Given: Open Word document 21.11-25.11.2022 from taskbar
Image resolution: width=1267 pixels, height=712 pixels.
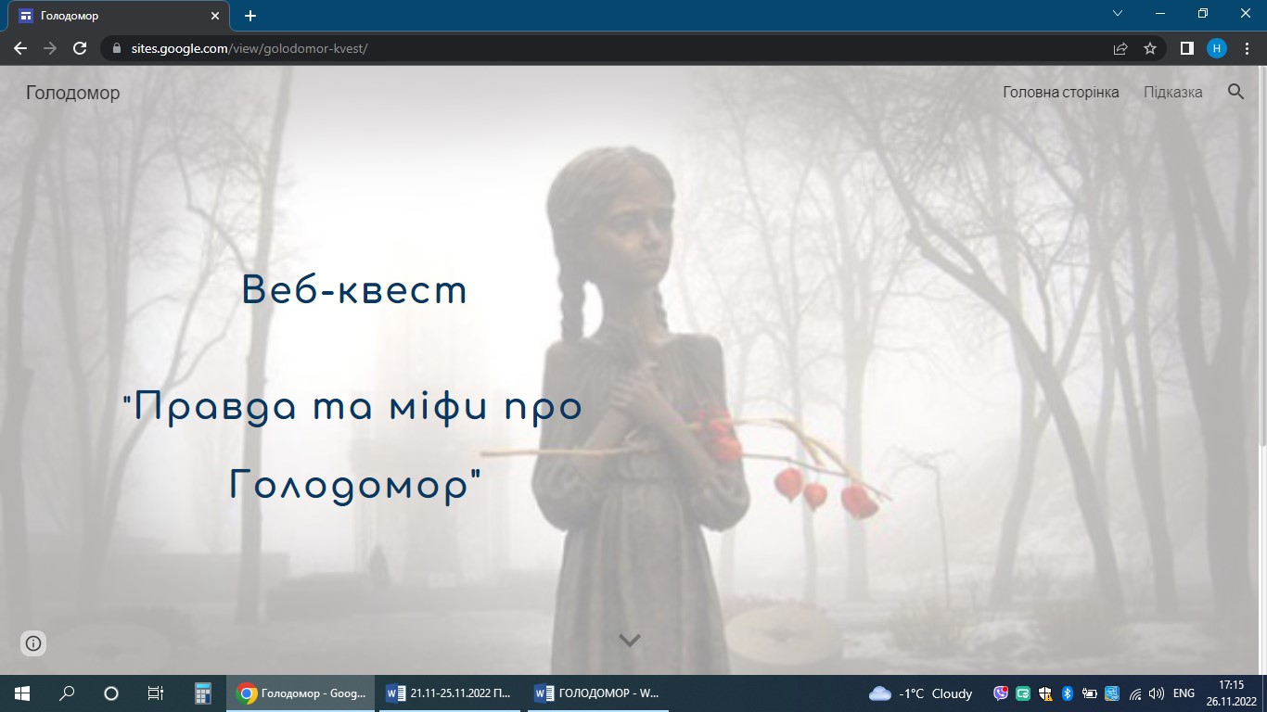Looking at the screenshot, I should click(449, 693).
